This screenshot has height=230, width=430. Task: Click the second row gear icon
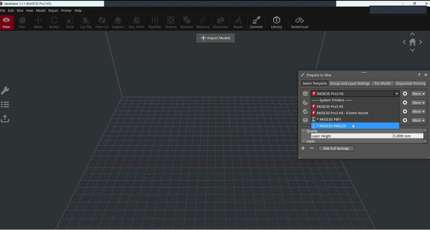click(x=405, y=103)
